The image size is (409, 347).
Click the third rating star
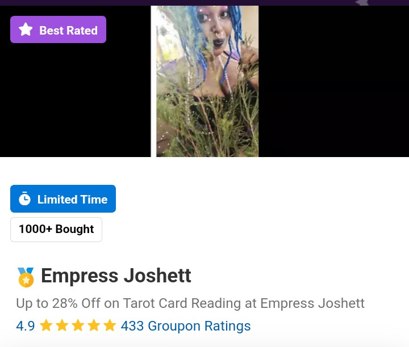[x=78, y=325]
